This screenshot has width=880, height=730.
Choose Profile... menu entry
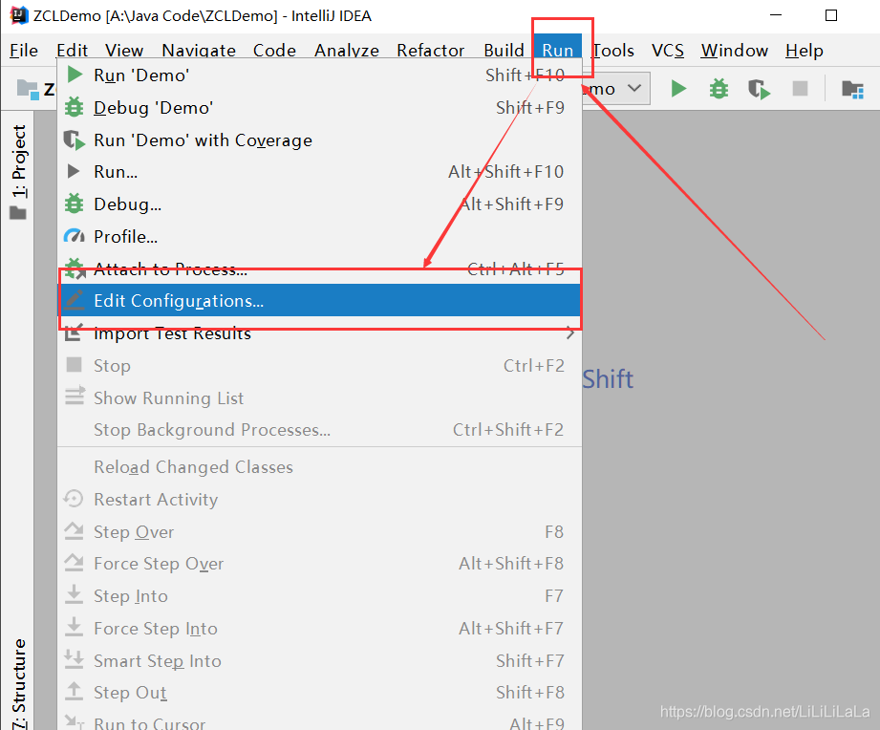click(319, 237)
